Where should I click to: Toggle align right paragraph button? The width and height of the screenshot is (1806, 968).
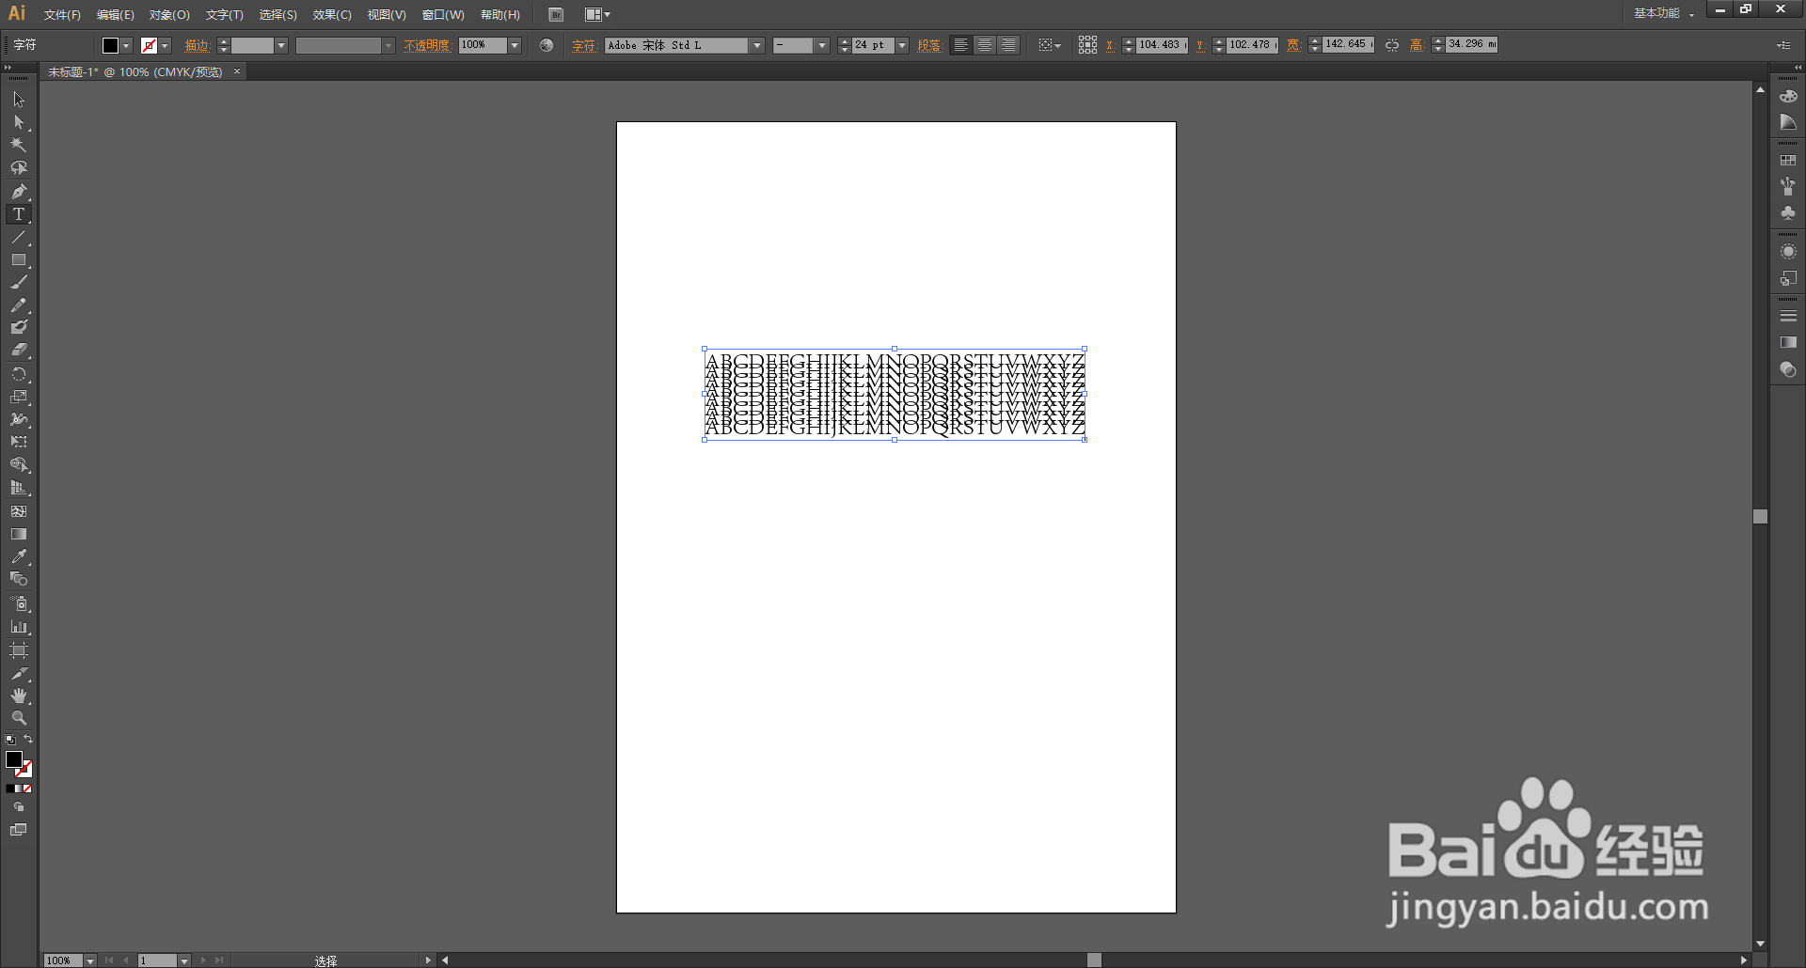[x=1007, y=45]
